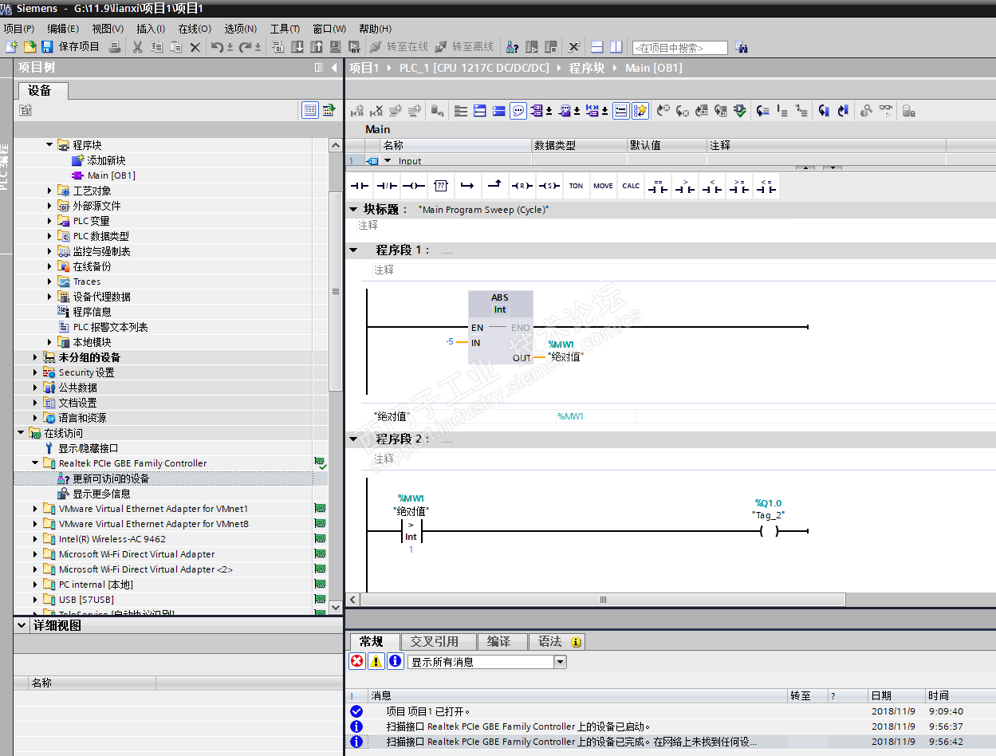Click split editor vertically icon
Image resolution: width=996 pixels, height=756 pixels.
coord(616,47)
